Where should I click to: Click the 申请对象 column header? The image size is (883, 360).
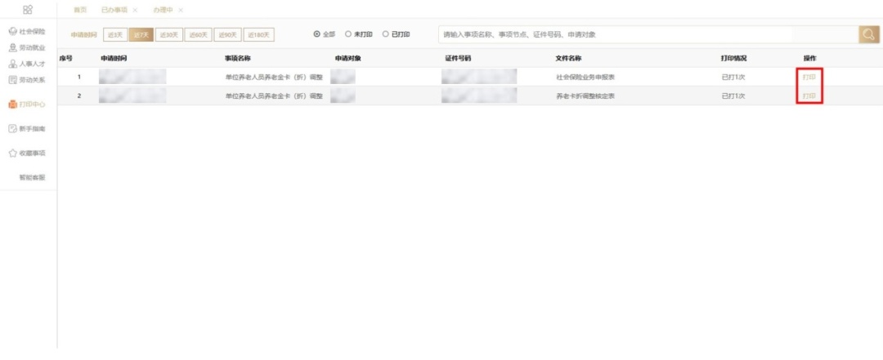click(x=348, y=58)
